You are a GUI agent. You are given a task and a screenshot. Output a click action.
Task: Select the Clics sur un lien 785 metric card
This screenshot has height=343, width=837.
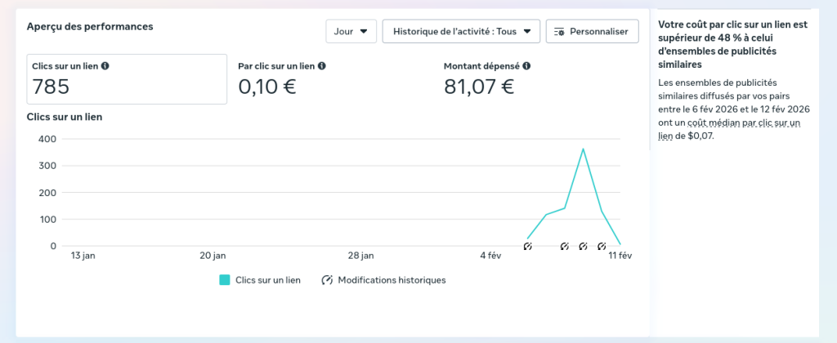pyautogui.click(x=127, y=79)
